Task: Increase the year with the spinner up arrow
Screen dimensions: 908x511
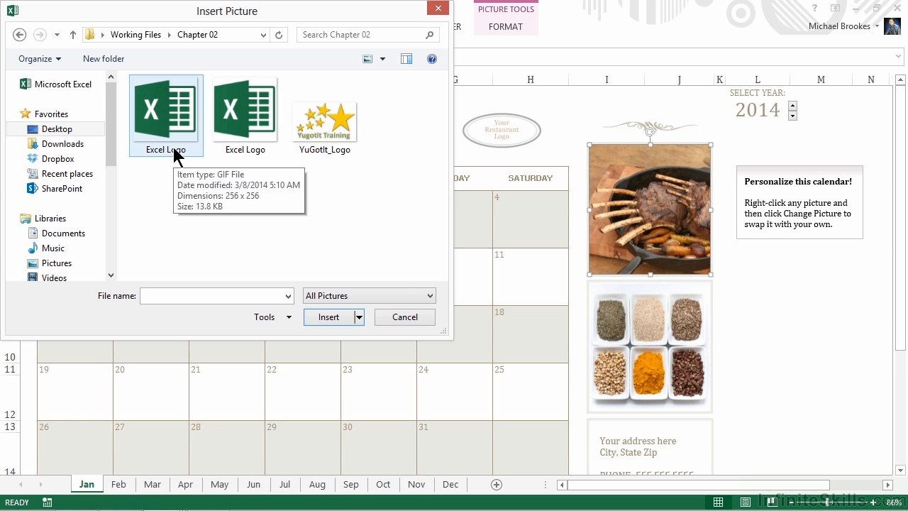Action: (792, 106)
